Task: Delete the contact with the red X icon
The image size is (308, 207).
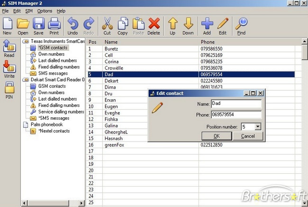Action: coord(154,26)
